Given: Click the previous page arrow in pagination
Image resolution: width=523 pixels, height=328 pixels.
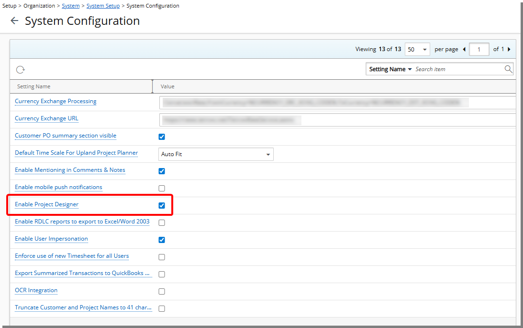Looking at the screenshot, I should (x=464, y=49).
